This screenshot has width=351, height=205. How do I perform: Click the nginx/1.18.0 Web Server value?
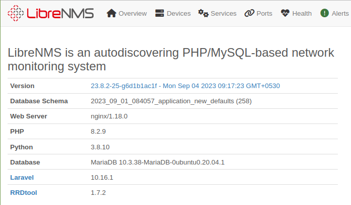click(109, 116)
